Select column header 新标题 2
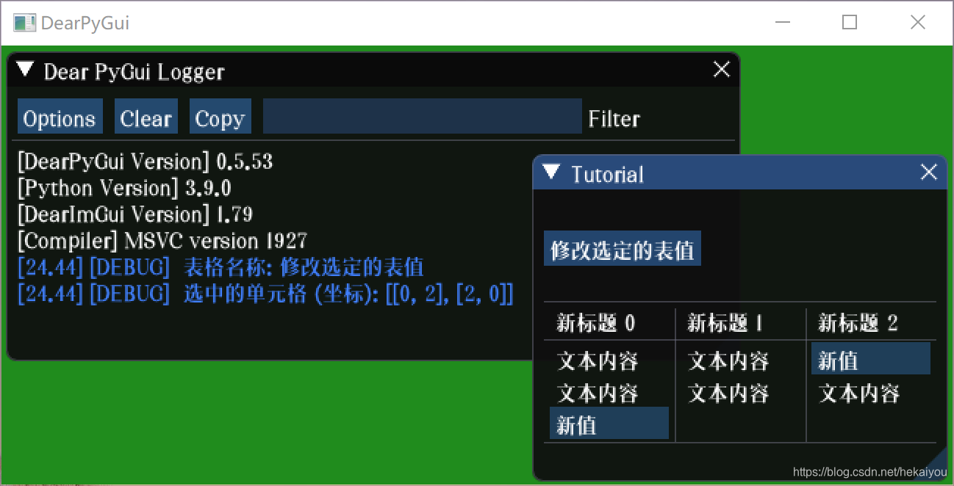Screen dimensions: 954x486 tap(858, 323)
